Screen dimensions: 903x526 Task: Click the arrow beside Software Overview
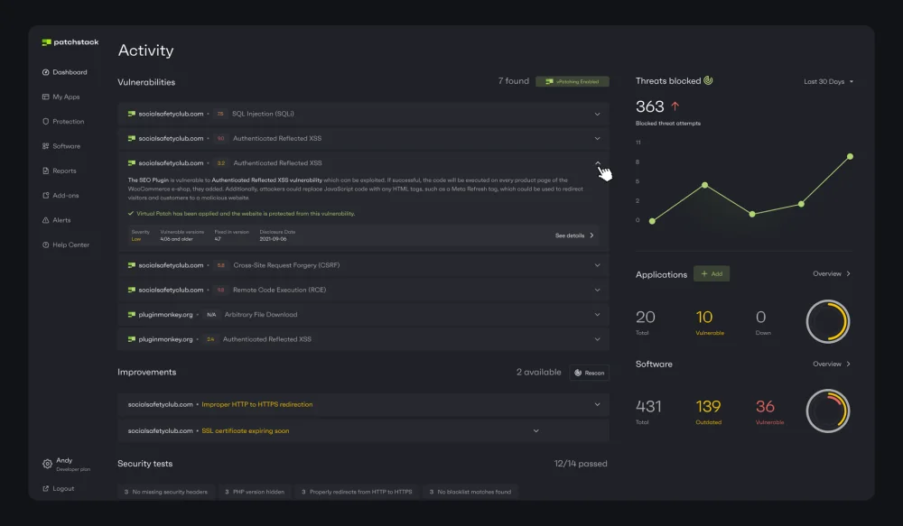[x=848, y=365]
